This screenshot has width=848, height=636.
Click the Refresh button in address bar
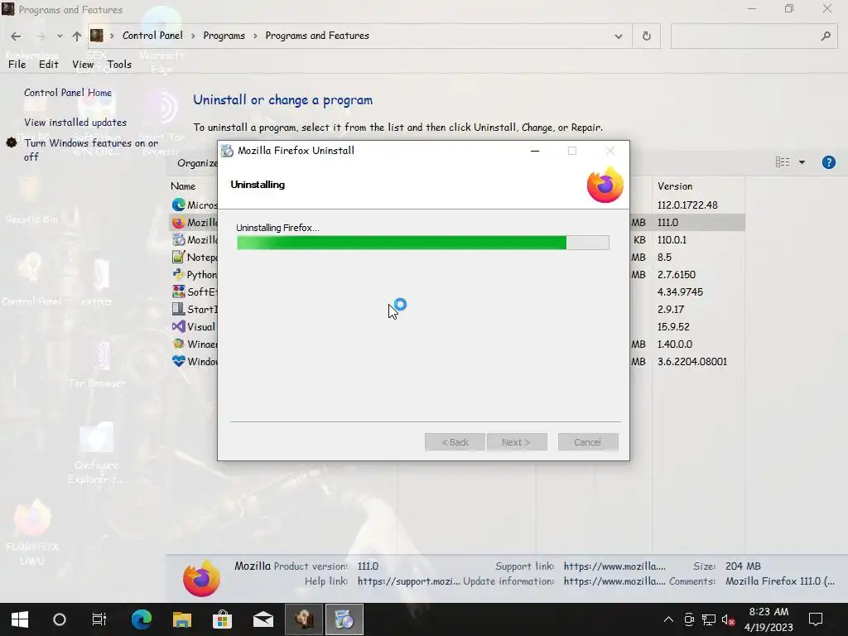click(x=646, y=36)
